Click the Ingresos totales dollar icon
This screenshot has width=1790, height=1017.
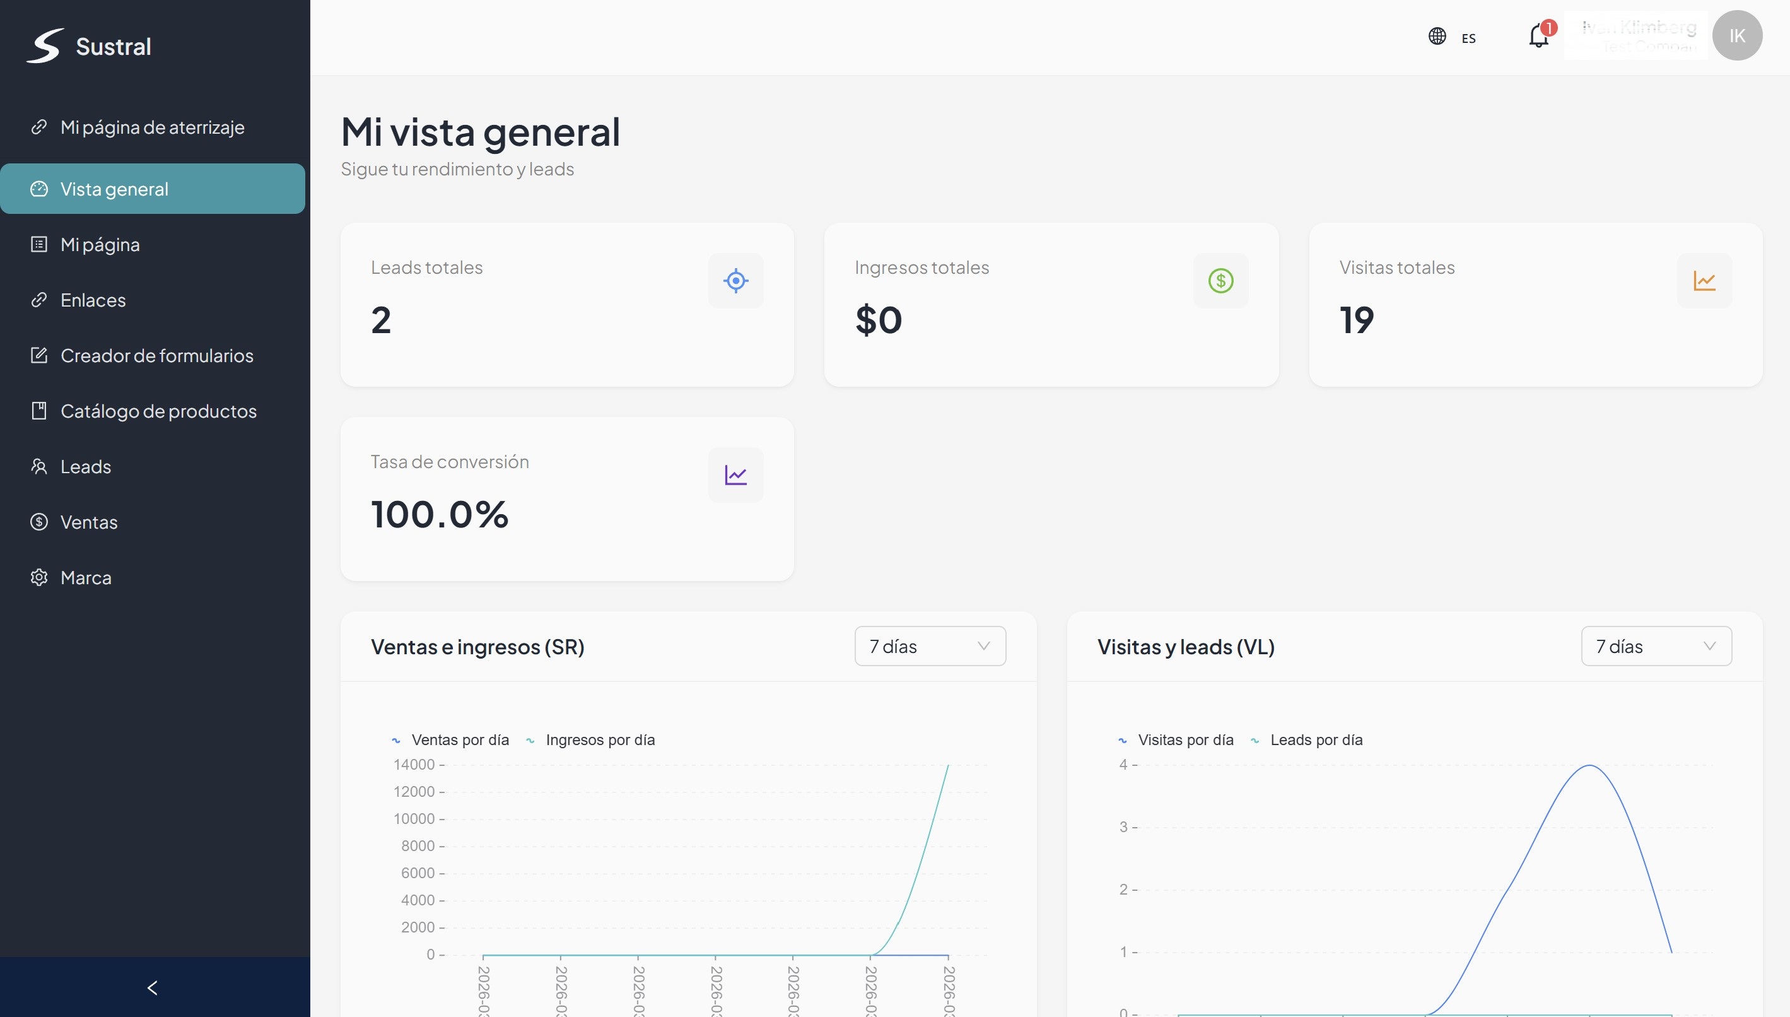pyautogui.click(x=1220, y=281)
